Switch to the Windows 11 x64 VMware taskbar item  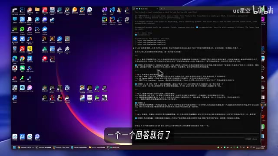click(x=61, y=147)
